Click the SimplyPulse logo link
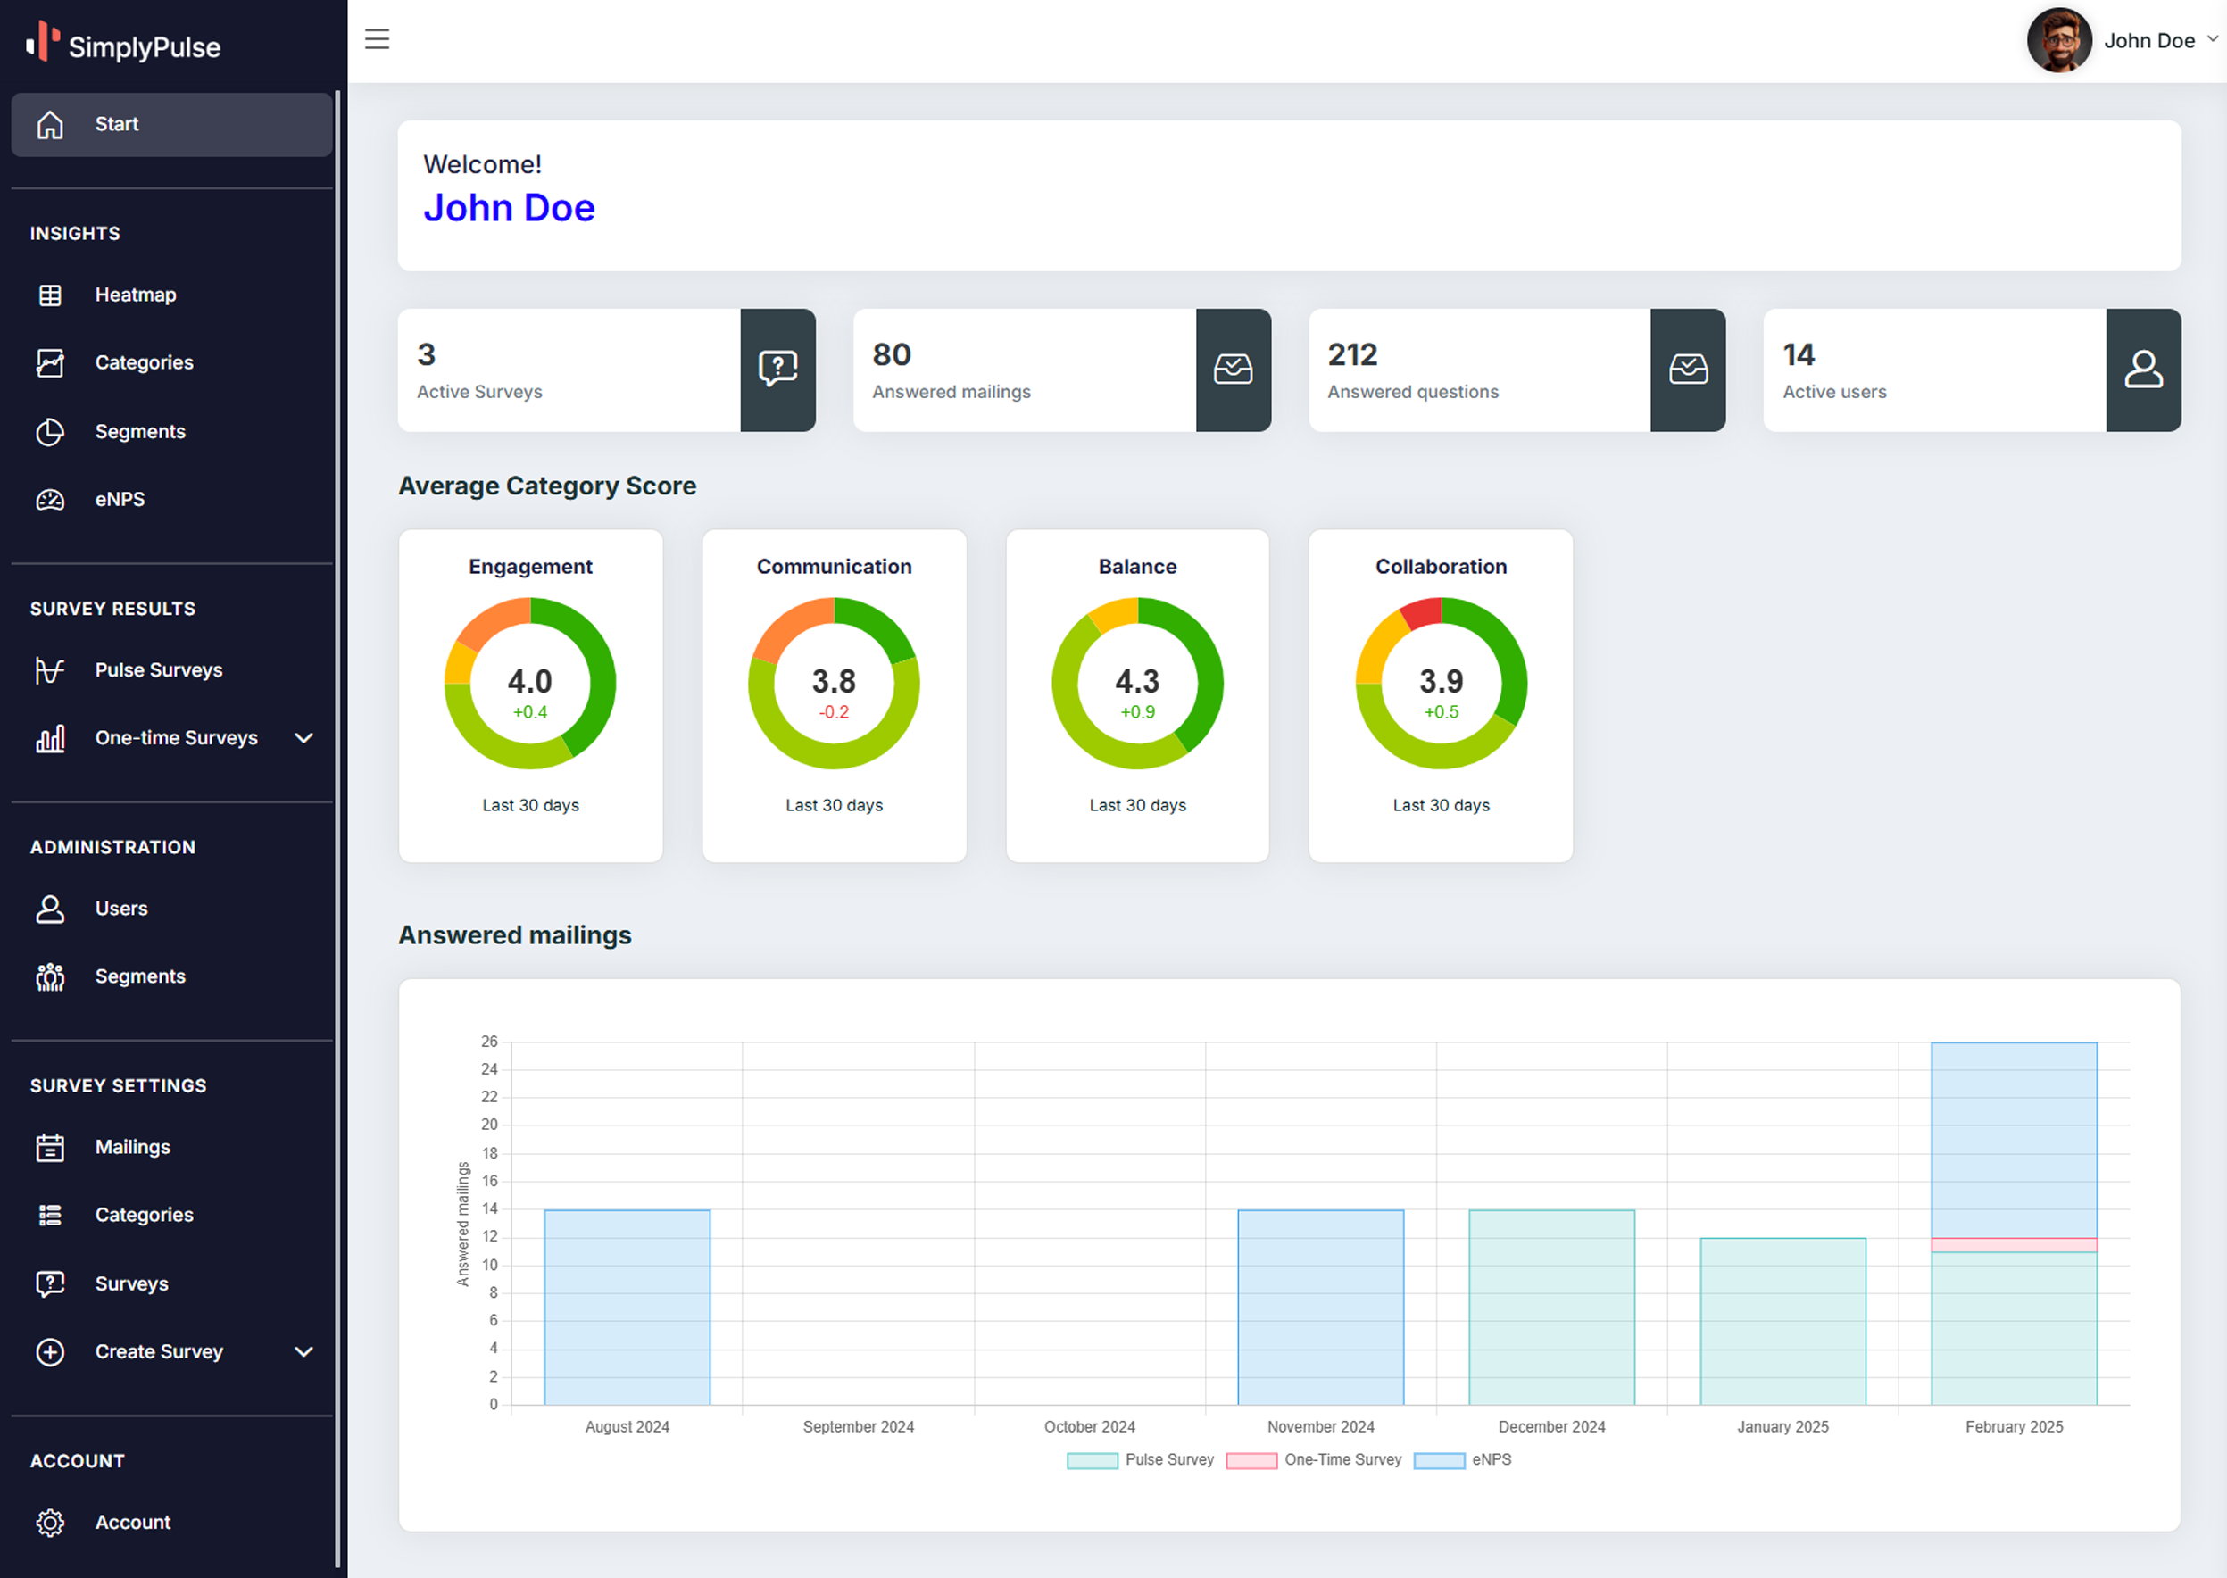The width and height of the screenshot is (2227, 1578). [123, 45]
